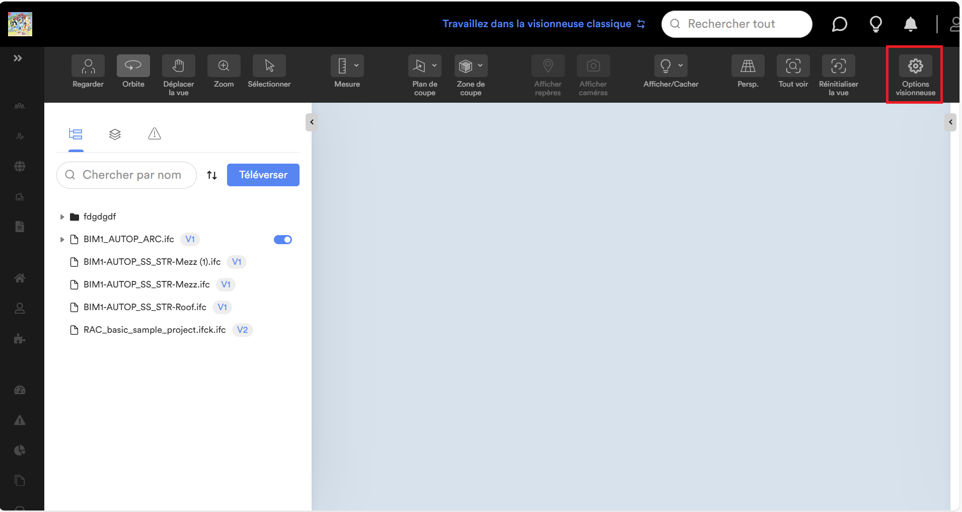Open the user sidebar icon

coord(20,308)
